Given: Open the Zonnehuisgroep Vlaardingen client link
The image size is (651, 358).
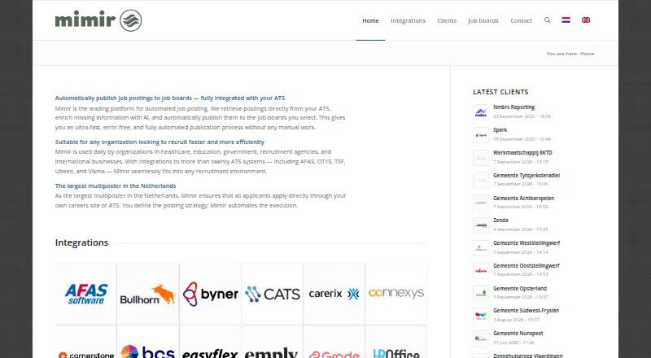Looking at the screenshot, I should coord(527,356).
